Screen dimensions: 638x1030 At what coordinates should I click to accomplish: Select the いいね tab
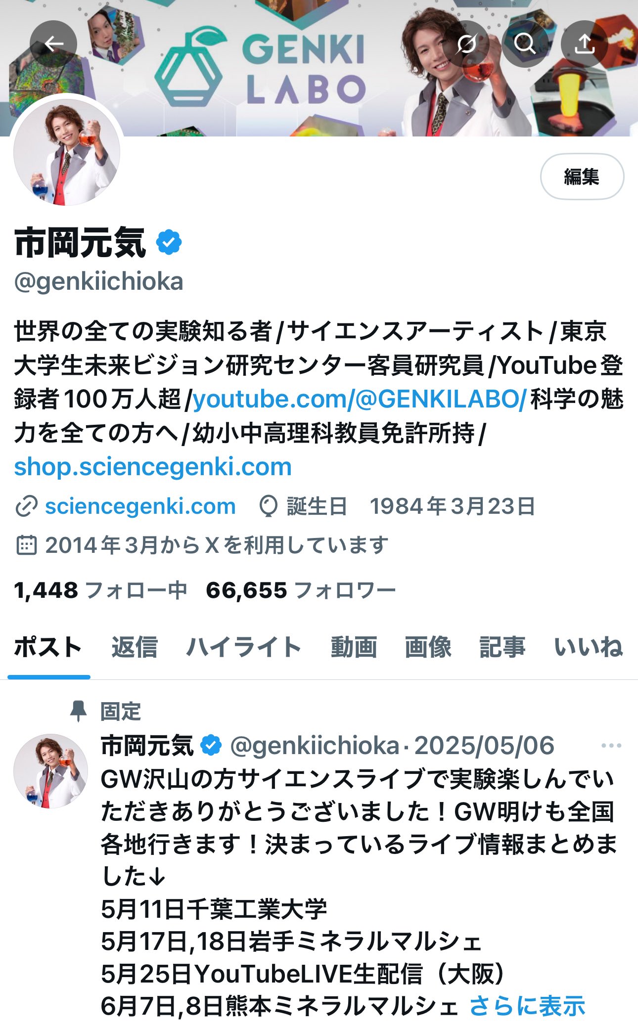click(x=588, y=647)
